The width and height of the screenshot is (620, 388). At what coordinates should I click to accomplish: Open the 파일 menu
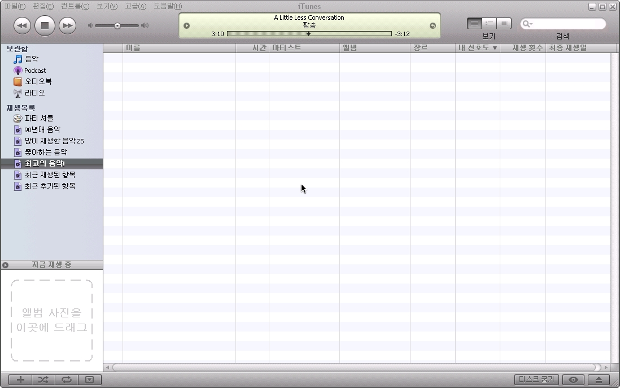coord(15,6)
